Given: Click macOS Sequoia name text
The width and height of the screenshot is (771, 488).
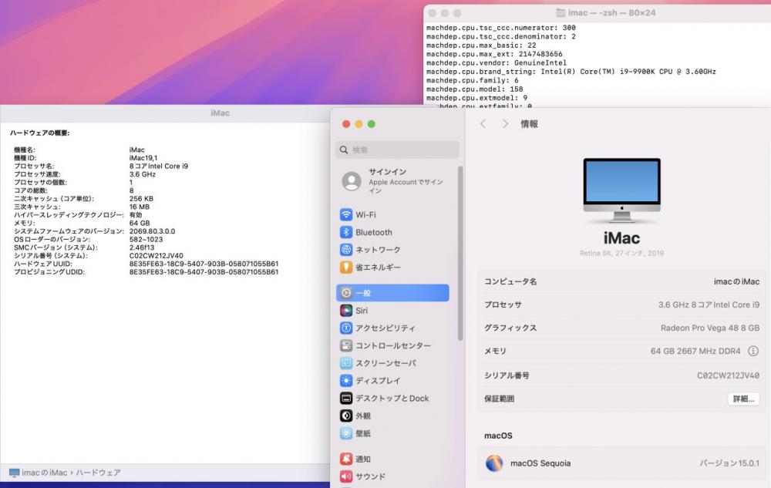Looking at the screenshot, I should [540, 463].
